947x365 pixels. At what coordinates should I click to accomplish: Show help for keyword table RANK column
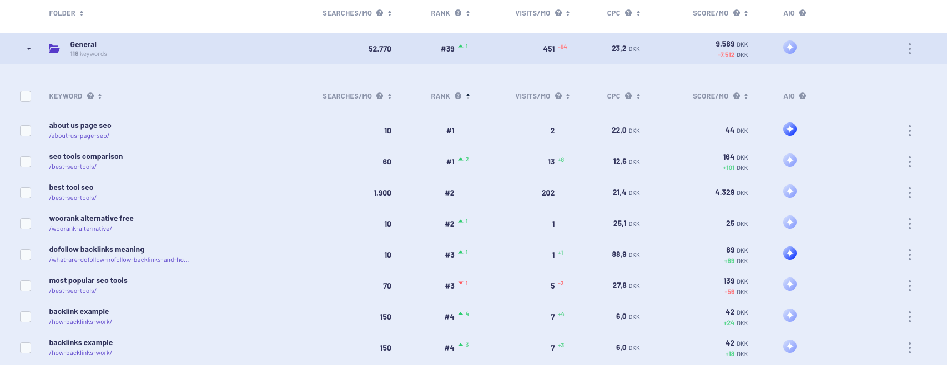[458, 96]
